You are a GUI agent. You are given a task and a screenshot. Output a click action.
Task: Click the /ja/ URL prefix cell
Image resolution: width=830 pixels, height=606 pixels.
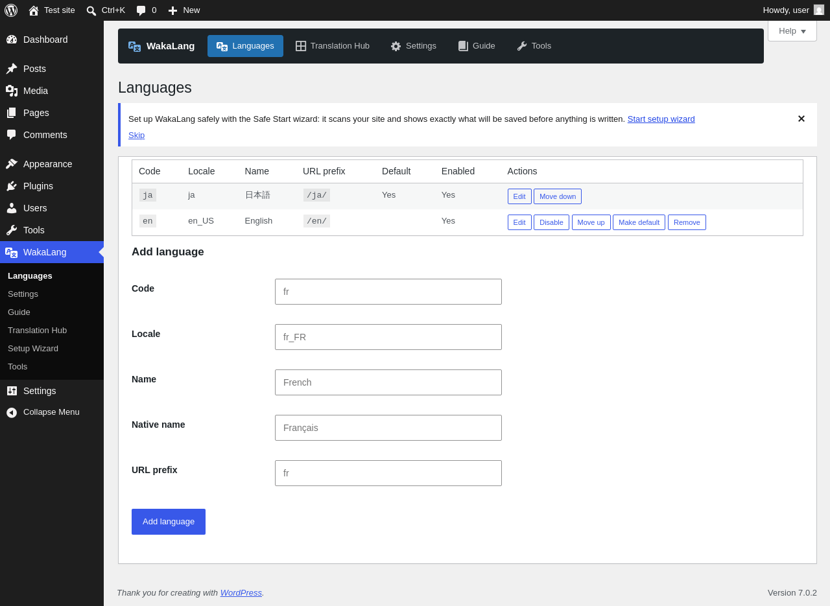tap(316, 195)
